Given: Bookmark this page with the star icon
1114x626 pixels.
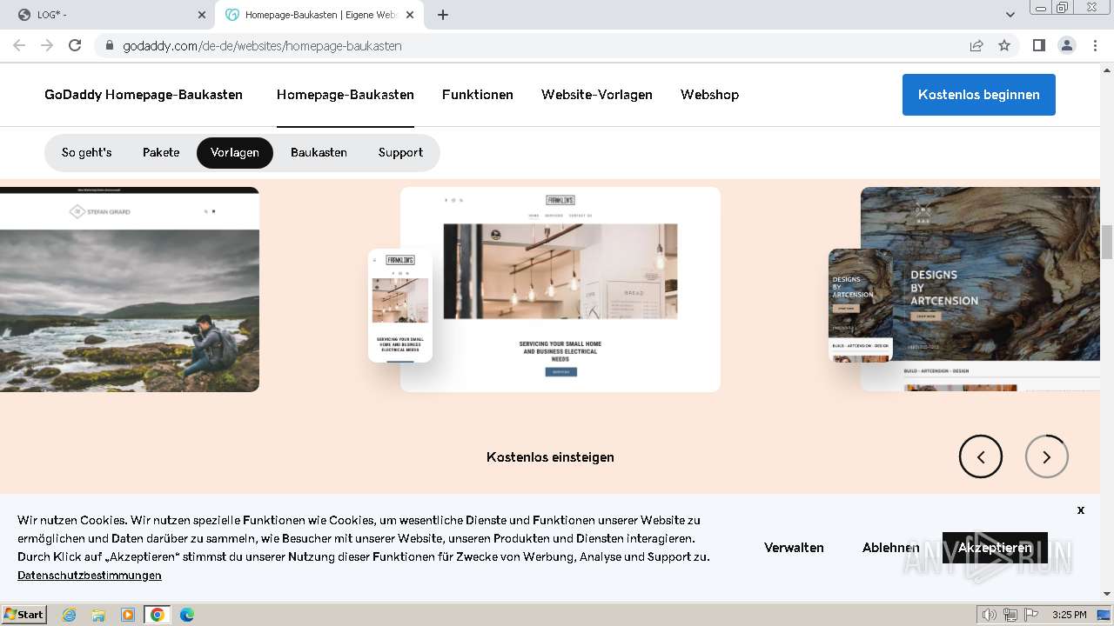Looking at the screenshot, I should coord(1004,45).
